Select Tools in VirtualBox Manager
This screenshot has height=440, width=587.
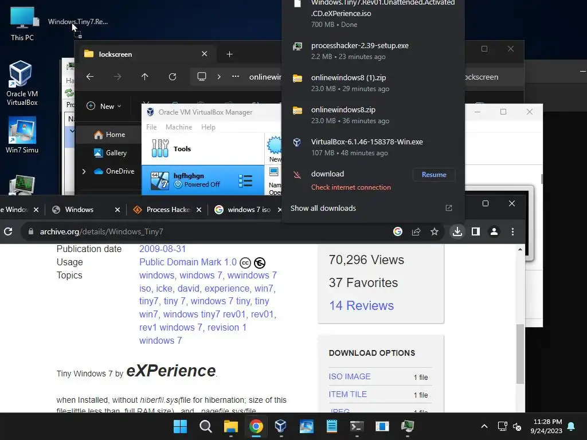pyautogui.click(x=203, y=149)
